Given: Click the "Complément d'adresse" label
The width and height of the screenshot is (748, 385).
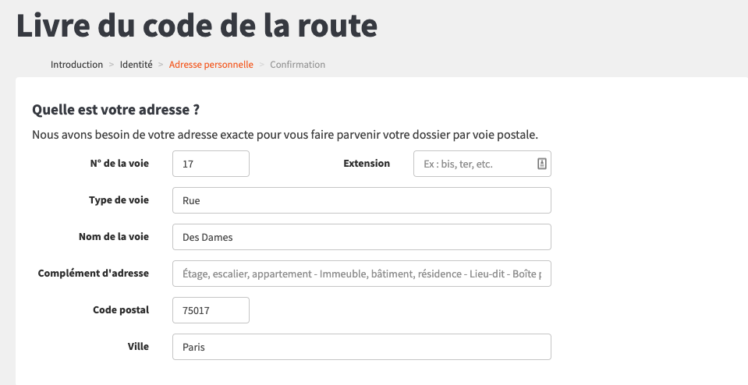Looking at the screenshot, I should point(94,274).
